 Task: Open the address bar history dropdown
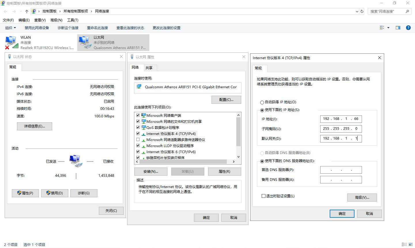[357, 11]
